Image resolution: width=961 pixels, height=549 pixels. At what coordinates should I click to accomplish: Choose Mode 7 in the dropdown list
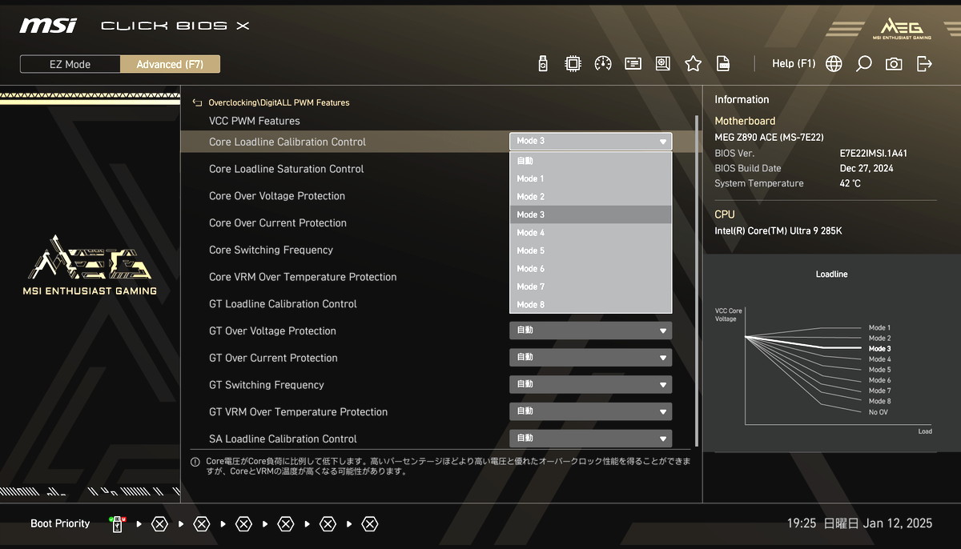click(x=591, y=287)
